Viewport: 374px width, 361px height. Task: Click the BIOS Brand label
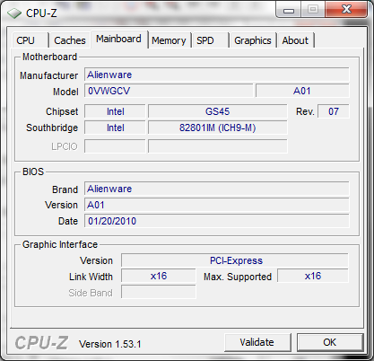[x=65, y=189]
